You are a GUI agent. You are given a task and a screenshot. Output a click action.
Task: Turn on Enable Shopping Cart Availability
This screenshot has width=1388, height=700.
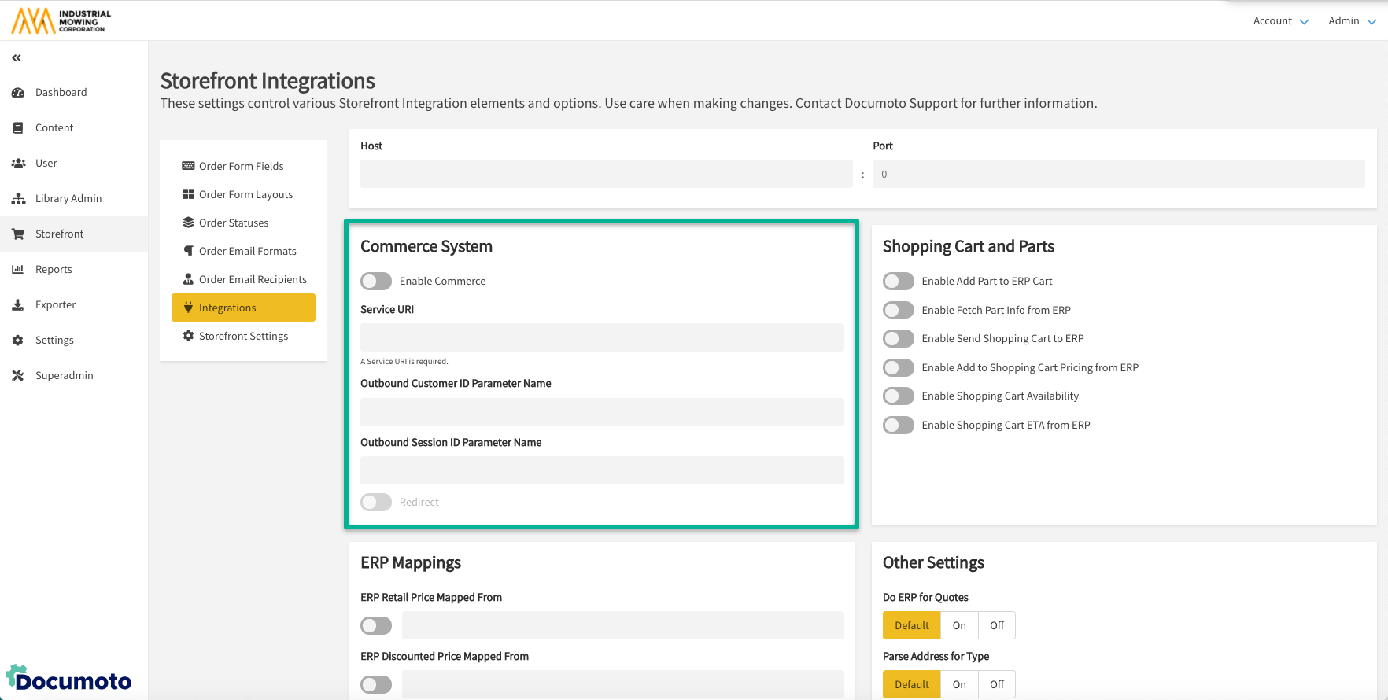point(898,396)
